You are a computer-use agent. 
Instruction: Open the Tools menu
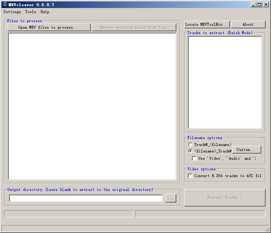30,12
